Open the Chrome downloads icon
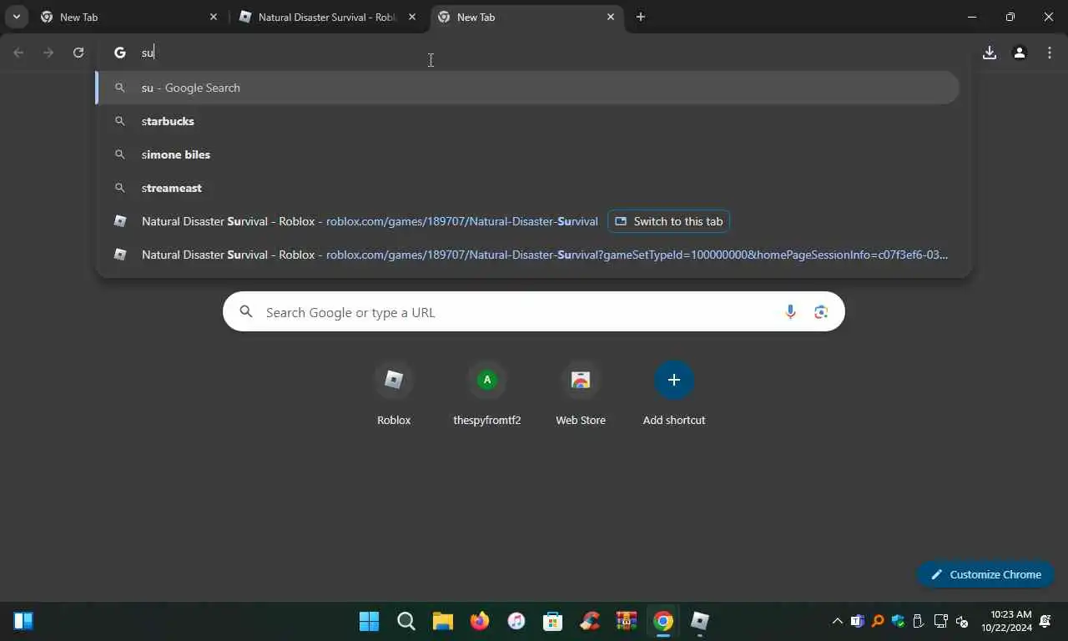 (x=990, y=53)
